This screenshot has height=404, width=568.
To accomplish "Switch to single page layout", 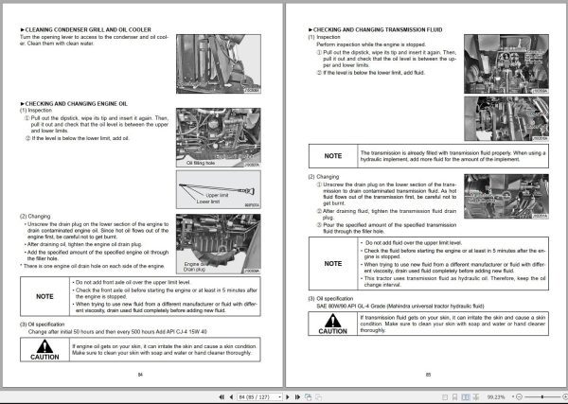I will click(445, 397).
